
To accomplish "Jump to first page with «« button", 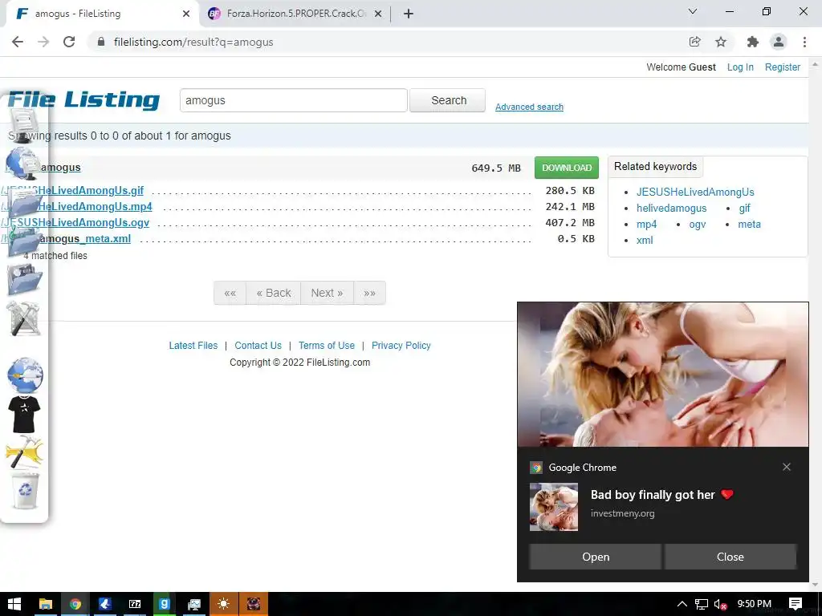I will point(230,293).
